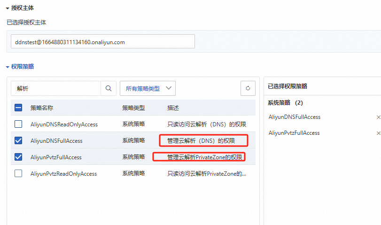Click AliyunPvtzFullAccess in selected policies panel
The height and width of the screenshot is (225, 381).
point(294,133)
